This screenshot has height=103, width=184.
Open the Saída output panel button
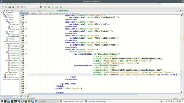[x=6, y=98]
